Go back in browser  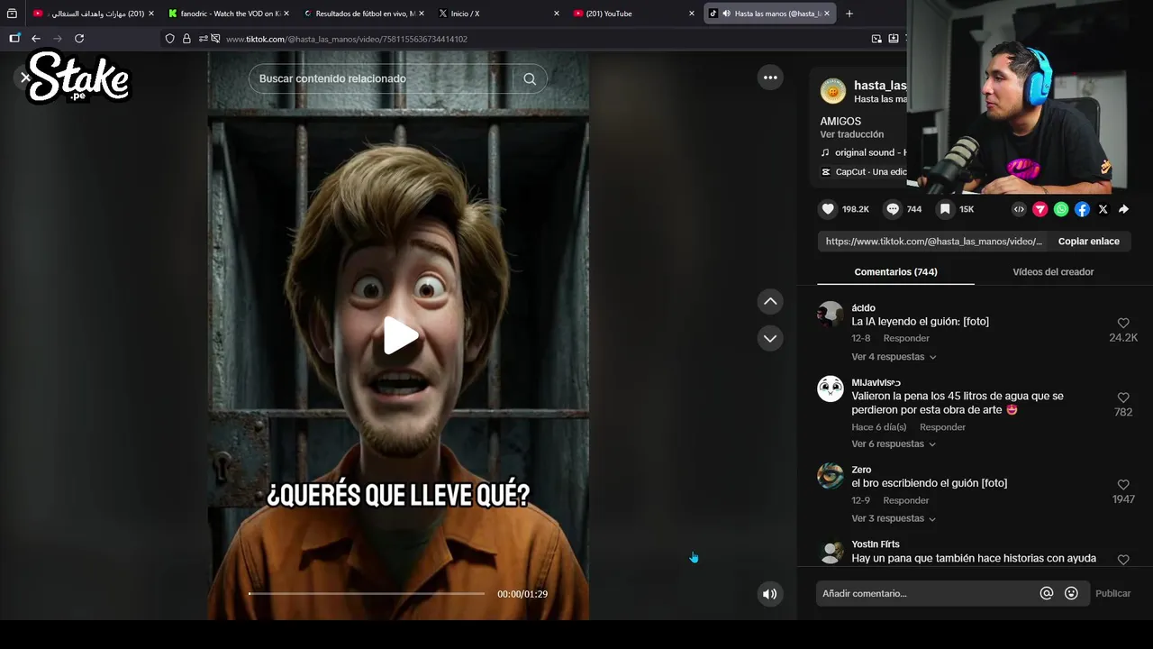[36, 39]
